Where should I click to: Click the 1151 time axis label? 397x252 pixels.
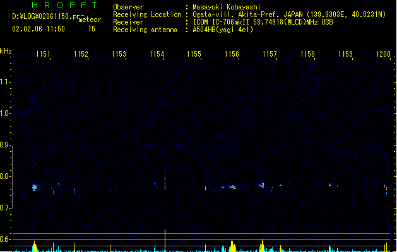(43, 54)
